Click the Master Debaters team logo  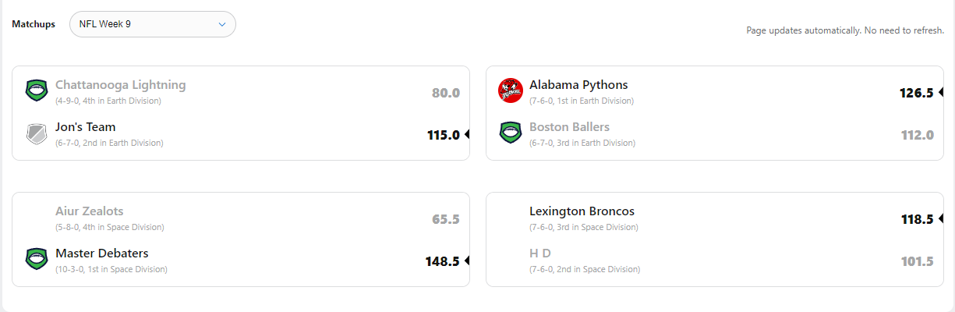click(x=37, y=259)
